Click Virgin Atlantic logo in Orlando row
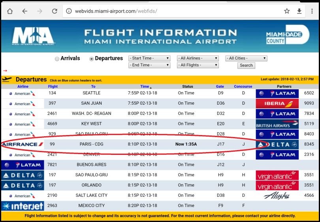 (x=277, y=185)
